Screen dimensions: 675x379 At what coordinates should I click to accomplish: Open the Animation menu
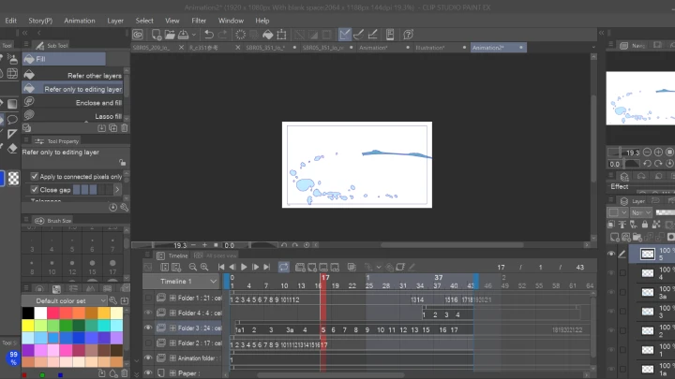[x=80, y=21]
